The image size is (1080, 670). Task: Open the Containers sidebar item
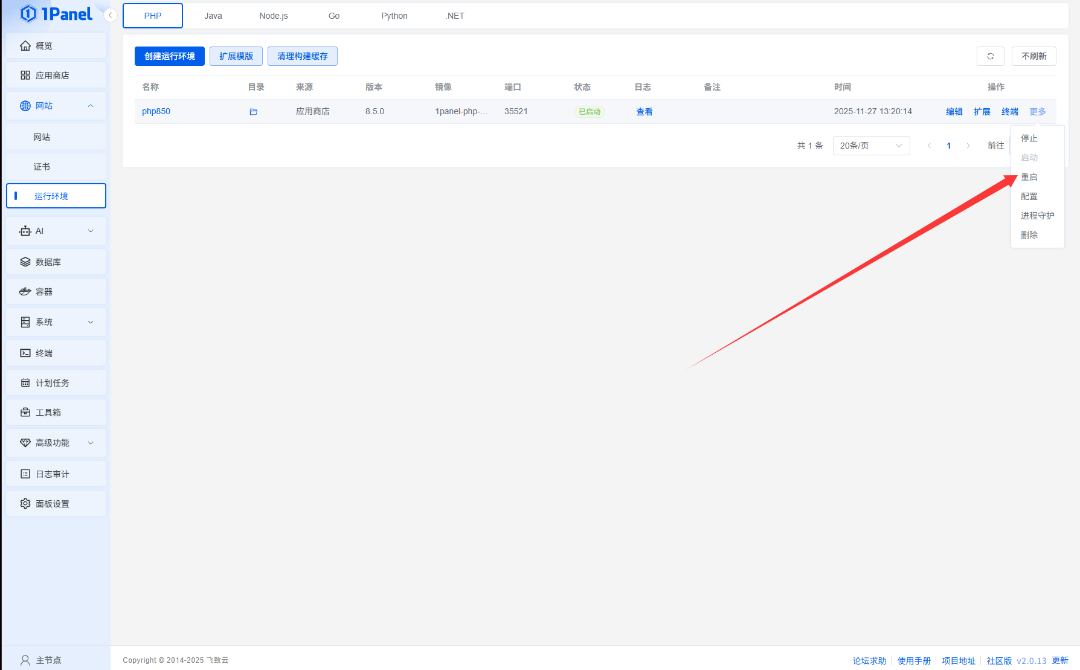(x=56, y=292)
